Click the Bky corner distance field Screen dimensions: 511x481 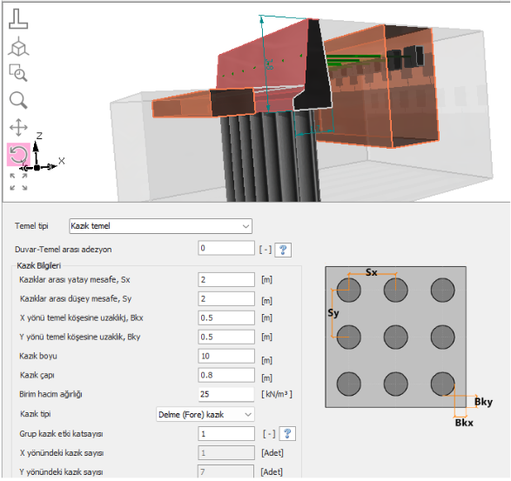[x=226, y=337]
